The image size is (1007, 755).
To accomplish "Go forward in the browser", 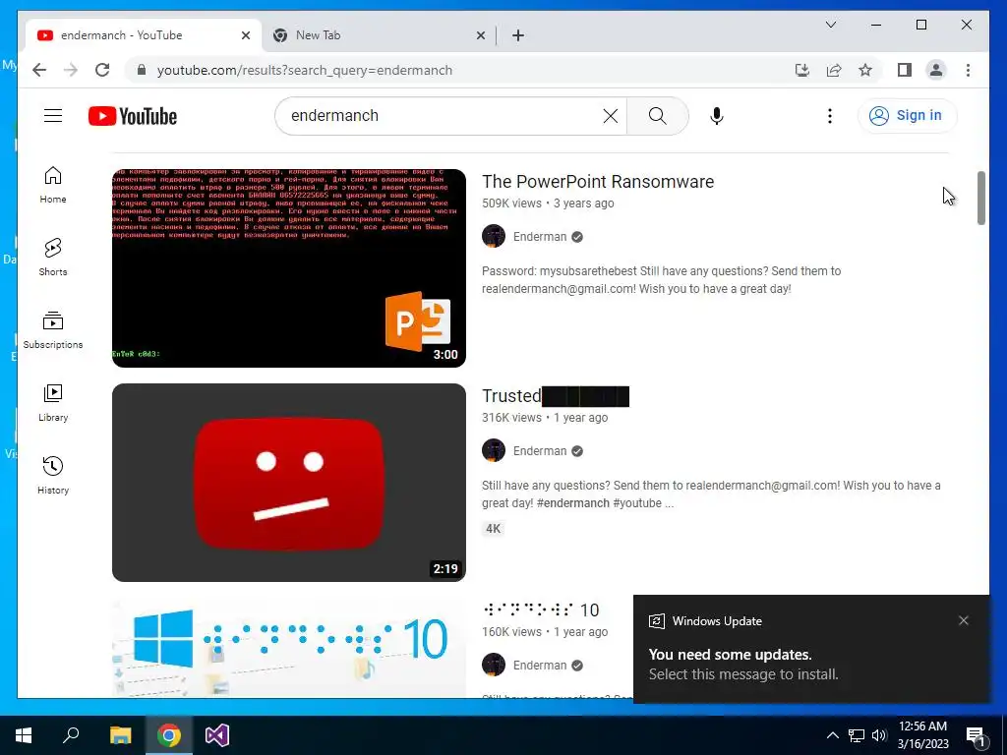I will [71, 70].
